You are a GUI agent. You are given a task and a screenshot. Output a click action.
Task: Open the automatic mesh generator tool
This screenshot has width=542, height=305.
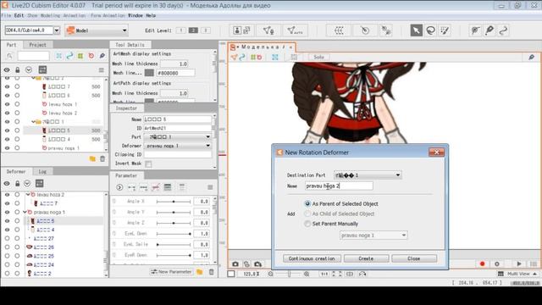click(295, 30)
